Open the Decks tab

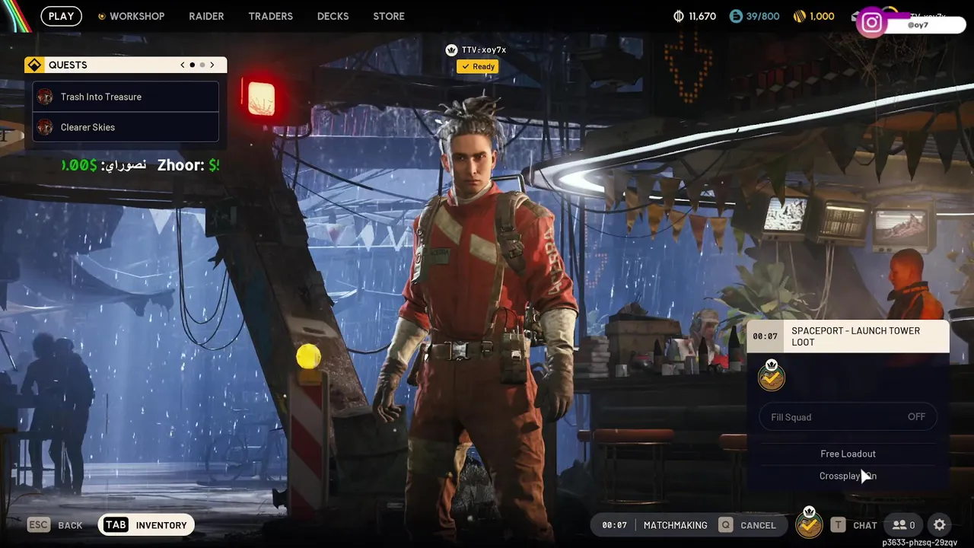(333, 16)
